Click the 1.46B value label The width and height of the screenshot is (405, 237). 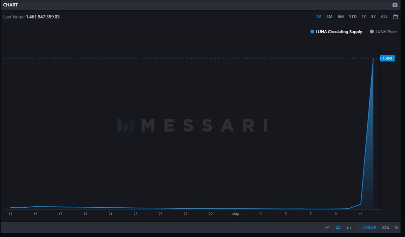387,58
